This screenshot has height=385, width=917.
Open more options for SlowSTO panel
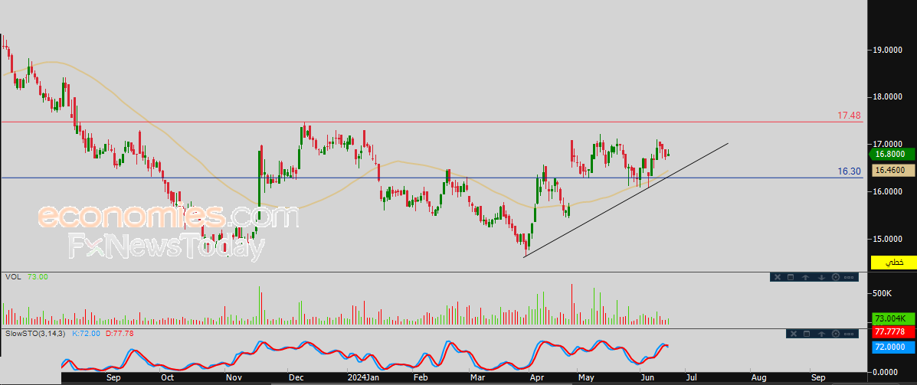849,334
